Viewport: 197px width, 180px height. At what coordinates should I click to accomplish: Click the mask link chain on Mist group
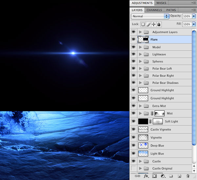pyautogui.click(x=152, y=113)
